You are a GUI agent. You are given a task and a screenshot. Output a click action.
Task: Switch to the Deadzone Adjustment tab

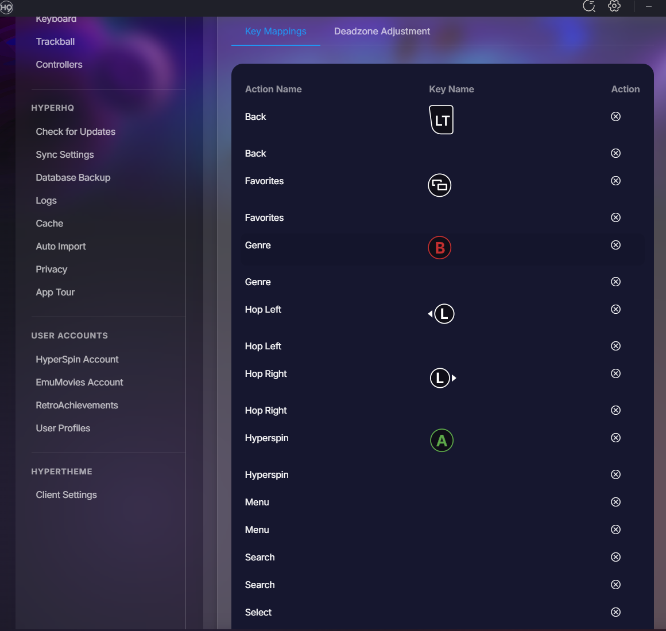(382, 32)
